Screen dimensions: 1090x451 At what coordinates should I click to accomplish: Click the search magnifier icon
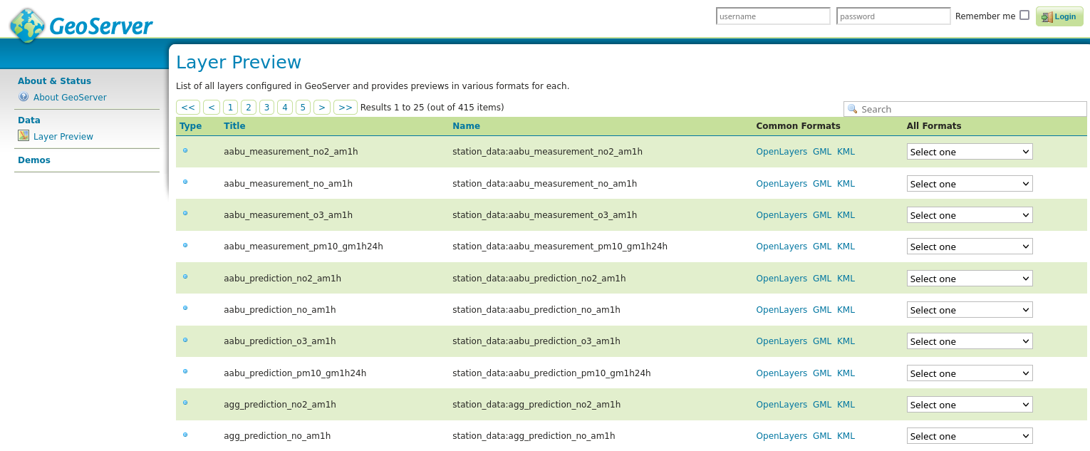(852, 109)
